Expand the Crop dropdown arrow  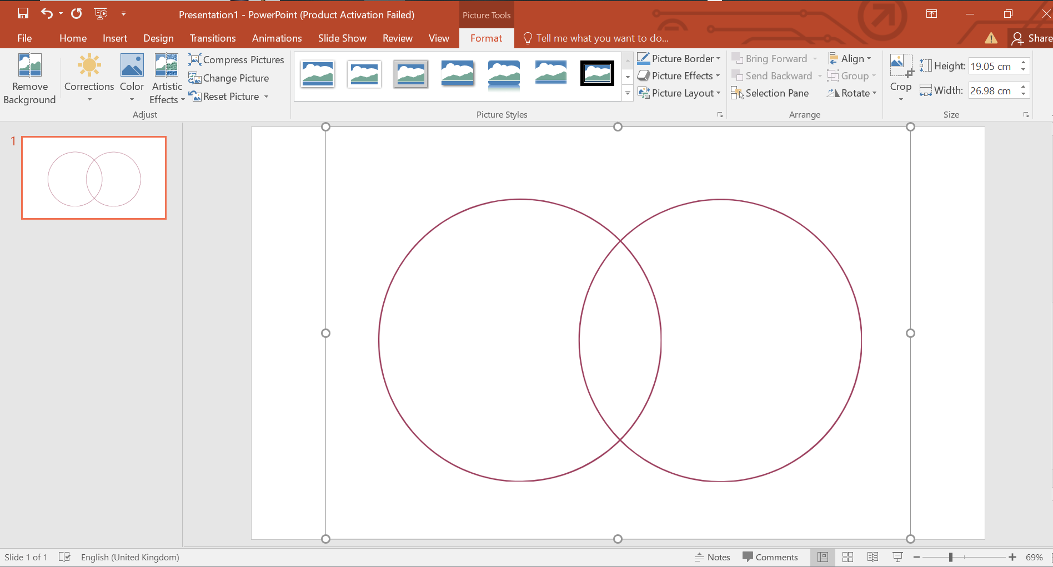click(x=901, y=100)
